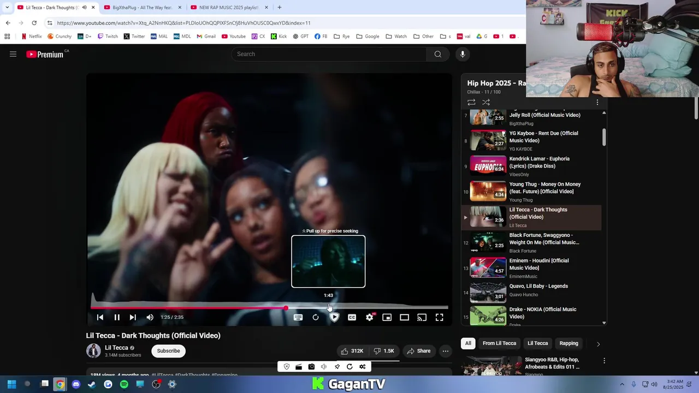Share the Dark Thoughts video

(x=419, y=351)
